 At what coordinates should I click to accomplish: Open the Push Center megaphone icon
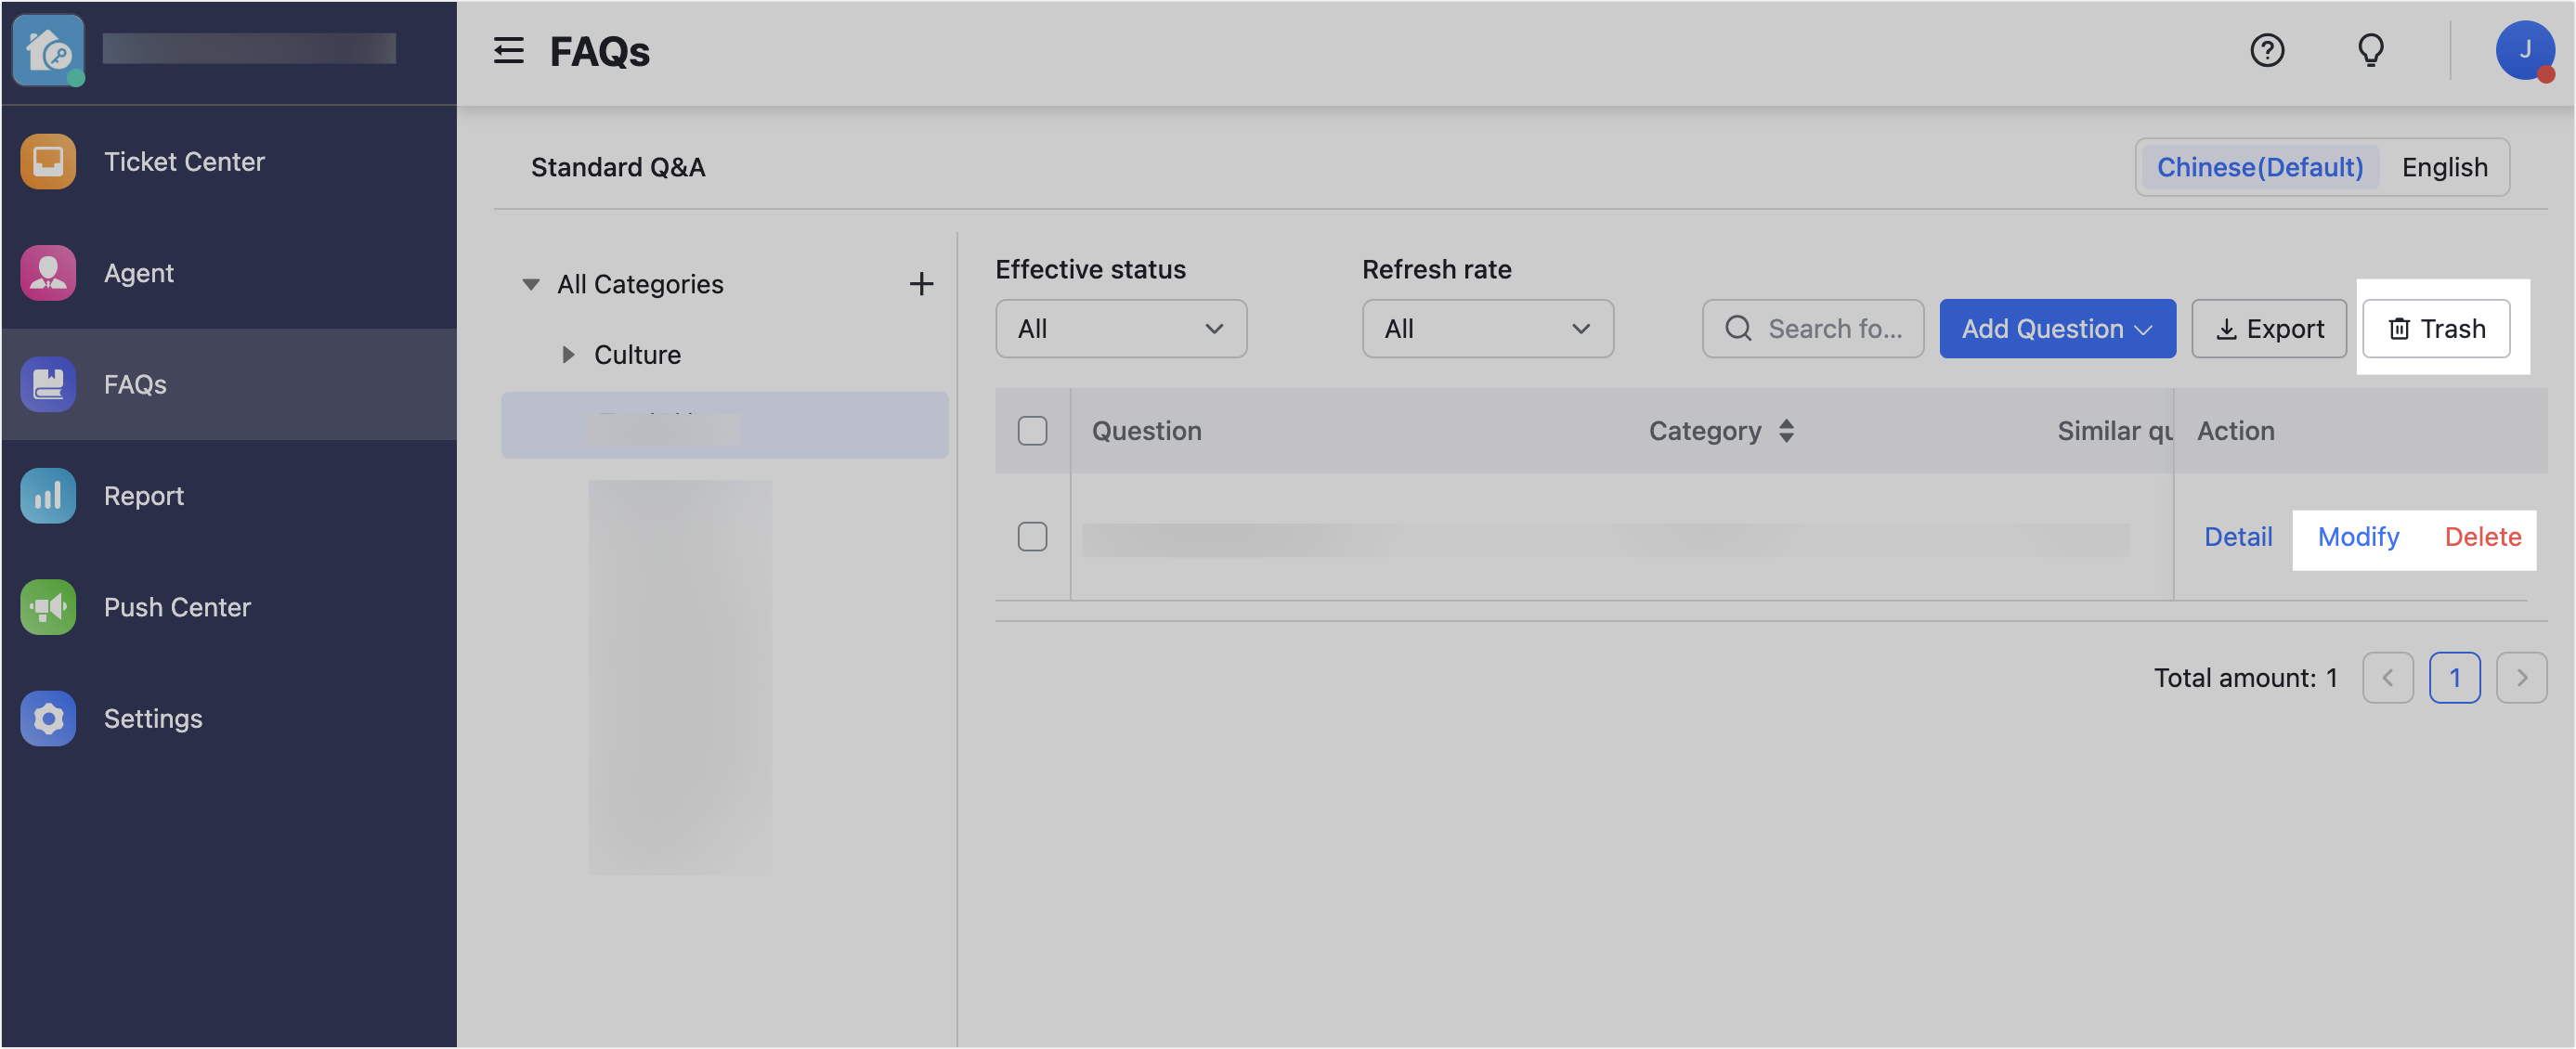point(48,607)
